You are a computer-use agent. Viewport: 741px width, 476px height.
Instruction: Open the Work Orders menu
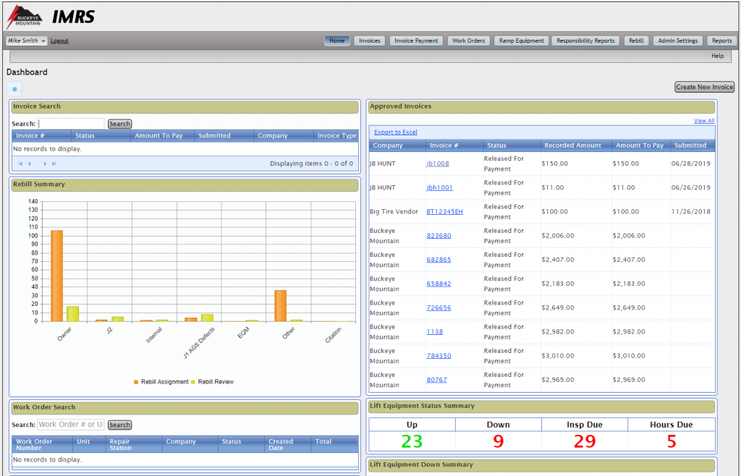[x=468, y=41]
